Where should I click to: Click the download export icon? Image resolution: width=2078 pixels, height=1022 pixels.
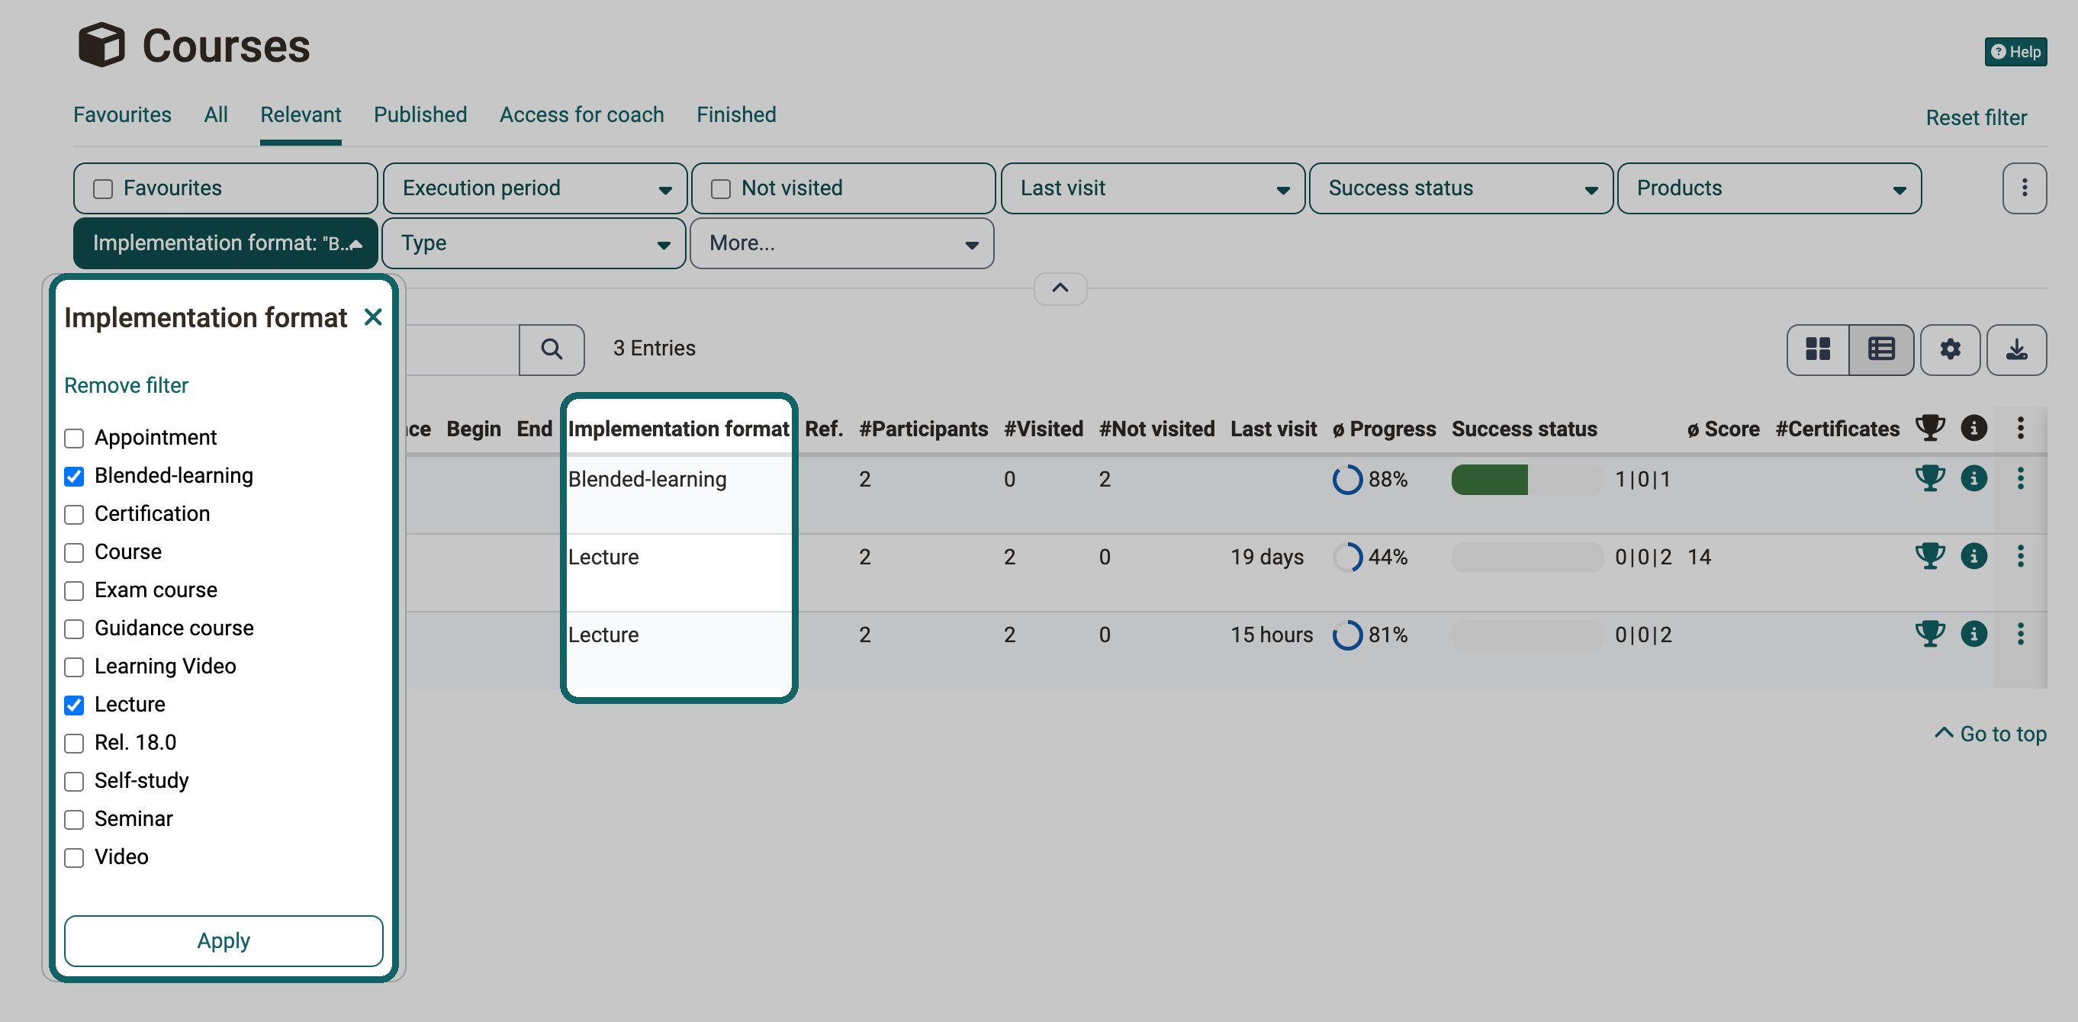(2016, 349)
